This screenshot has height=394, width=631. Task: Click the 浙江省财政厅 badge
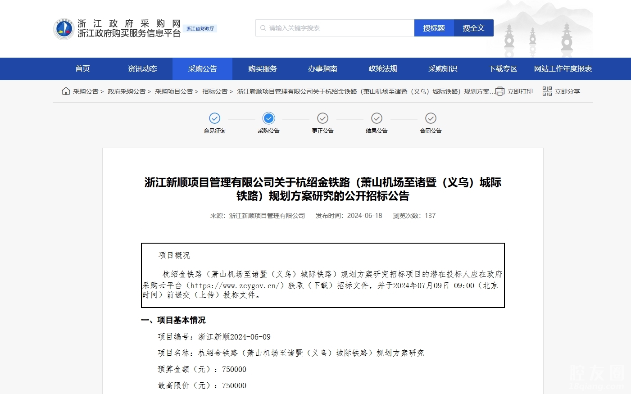(200, 28)
